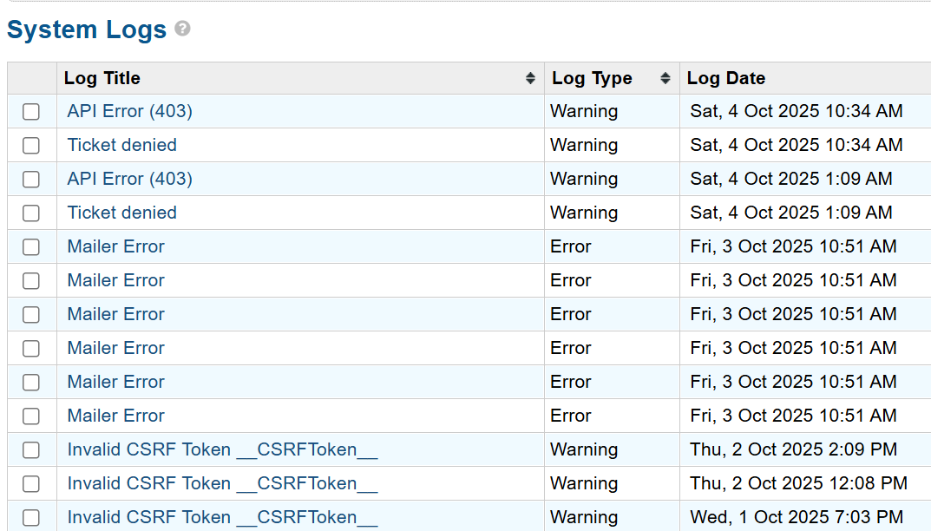Select checkbox for CSRF Token log at 12:08 PM

click(x=31, y=483)
